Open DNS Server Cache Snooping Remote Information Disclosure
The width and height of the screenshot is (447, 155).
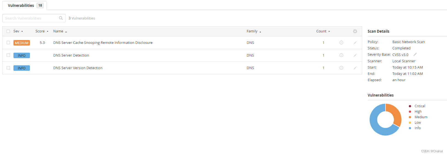[x=103, y=43]
